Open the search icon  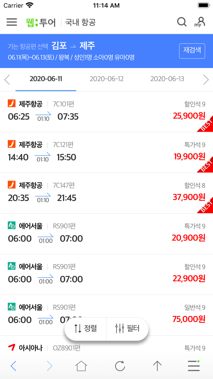coord(182,22)
